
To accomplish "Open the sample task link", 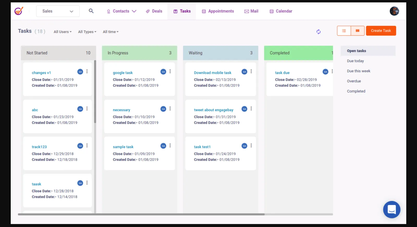I will tap(123, 147).
